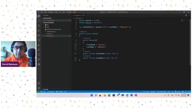
Task: Open the Help menu
Action: (74, 12)
